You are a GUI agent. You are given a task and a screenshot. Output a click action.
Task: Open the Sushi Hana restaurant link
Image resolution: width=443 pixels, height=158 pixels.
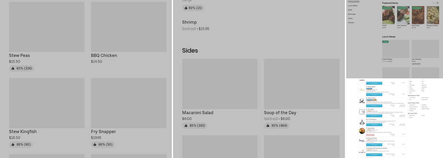click(371, 98)
